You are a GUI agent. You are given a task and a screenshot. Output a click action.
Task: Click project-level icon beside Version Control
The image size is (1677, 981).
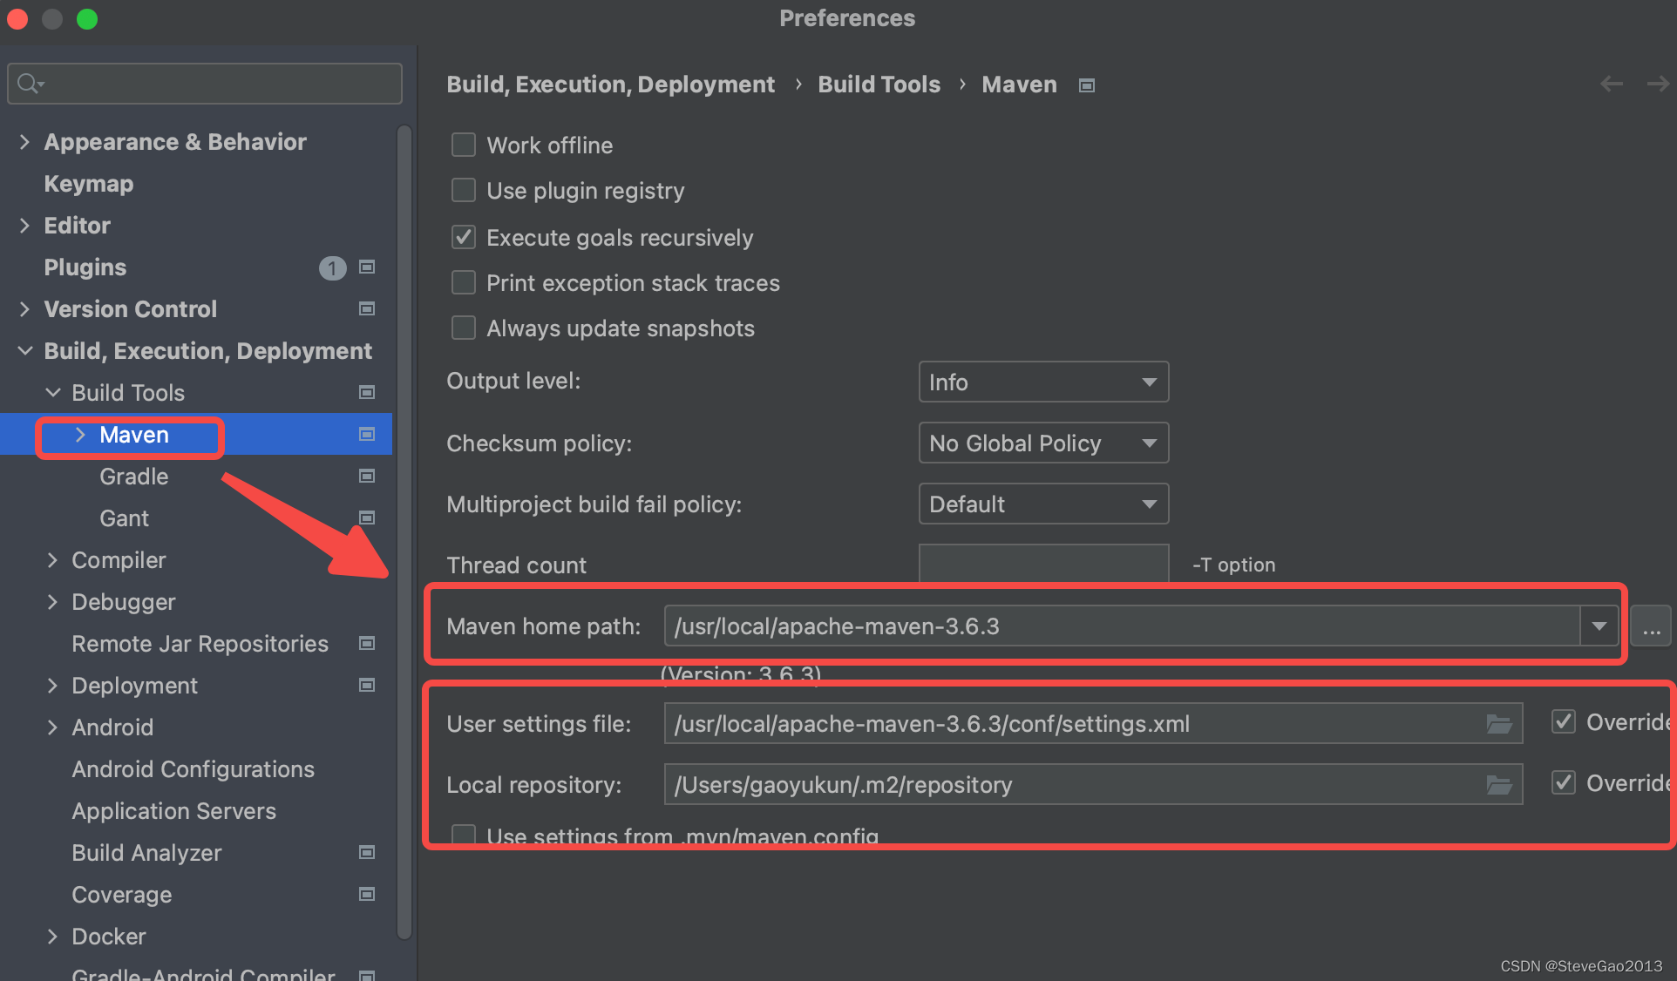coord(367,309)
